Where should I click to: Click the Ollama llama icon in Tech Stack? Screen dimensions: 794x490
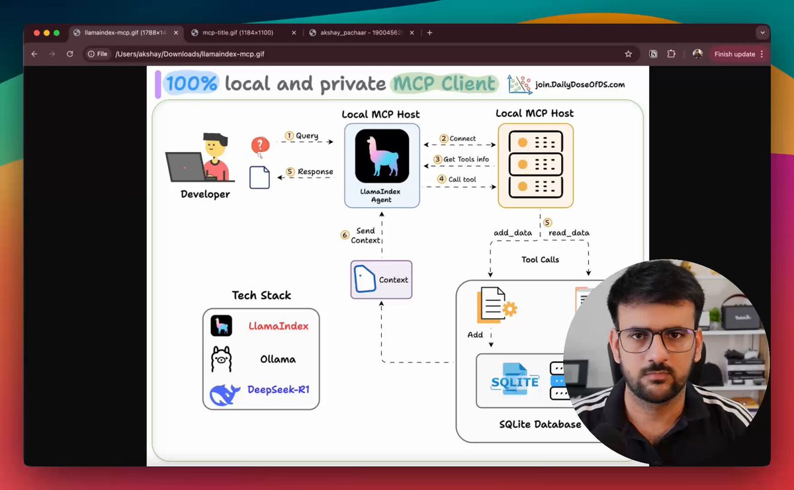221,359
